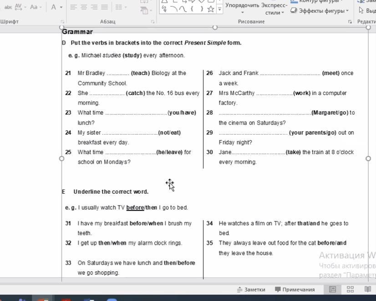Click "(meet)" in sentence 26
Viewport: 376px width, 301px height.
(x=330, y=73)
